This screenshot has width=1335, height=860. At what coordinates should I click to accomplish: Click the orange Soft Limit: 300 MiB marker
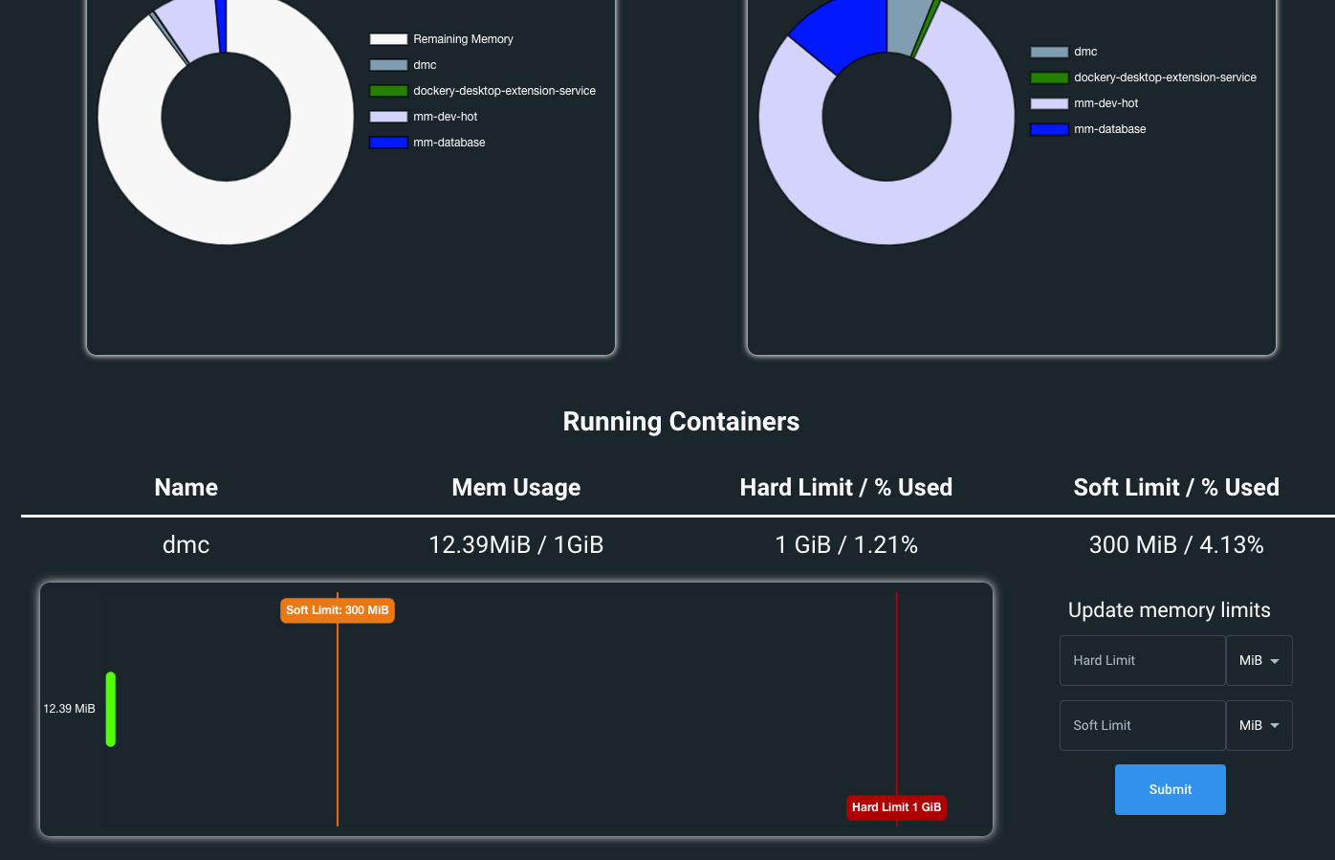[x=338, y=610]
